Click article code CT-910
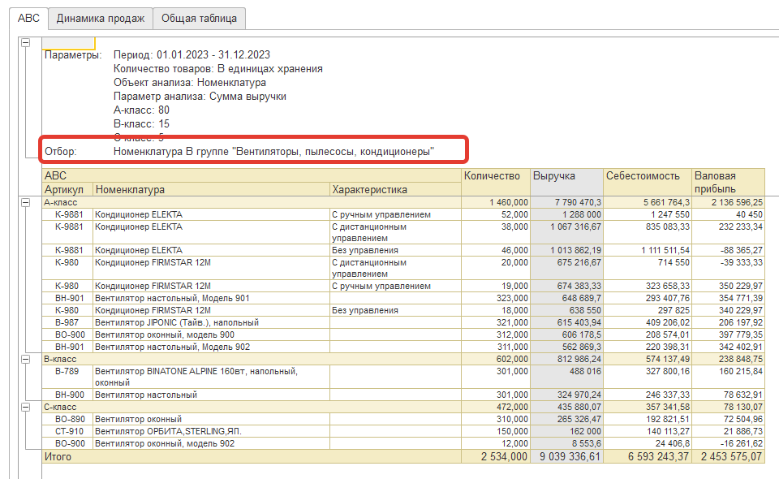This screenshot has height=479, width=779. pyautogui.click(x=69, y=431)
